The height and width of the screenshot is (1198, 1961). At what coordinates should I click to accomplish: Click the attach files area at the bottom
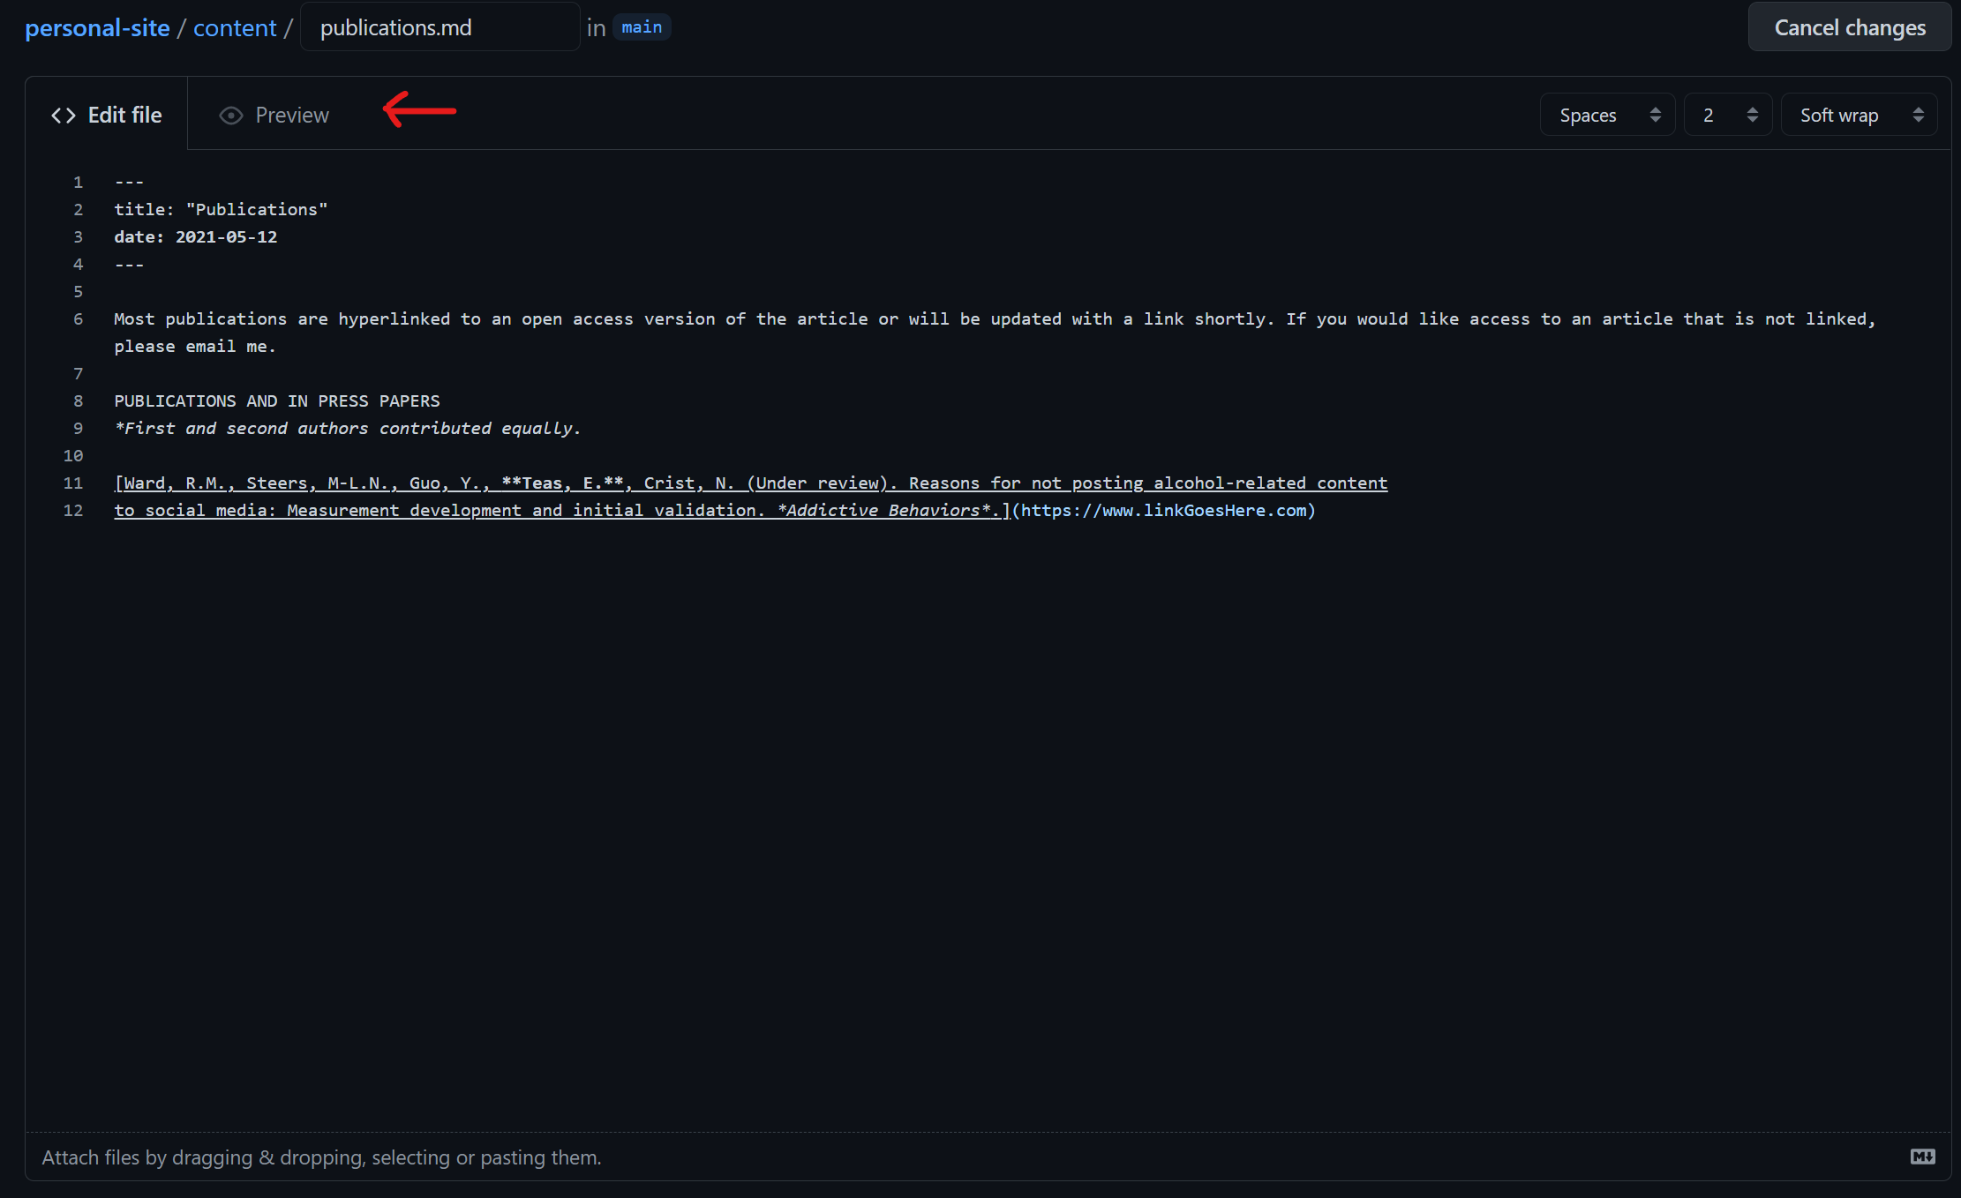pos(321,1157)
